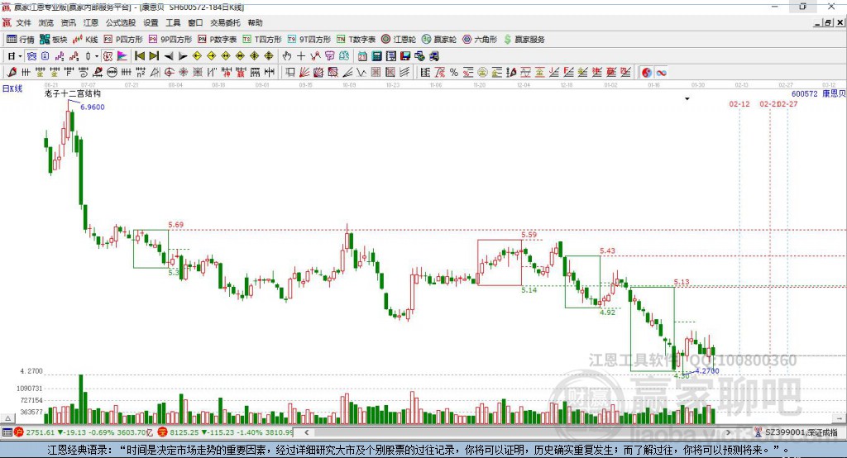Click the K线 candlestick chart button
The height and width of the screenshot is (458, 847).
(86, 39)
